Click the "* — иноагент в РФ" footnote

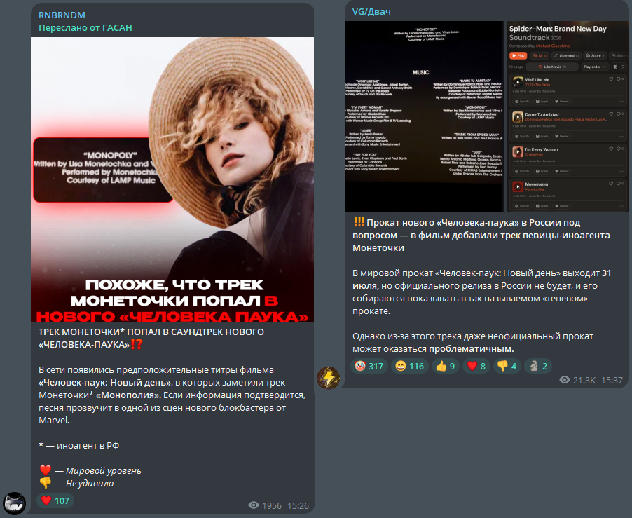pyautogui.click(x=79, y=445)
